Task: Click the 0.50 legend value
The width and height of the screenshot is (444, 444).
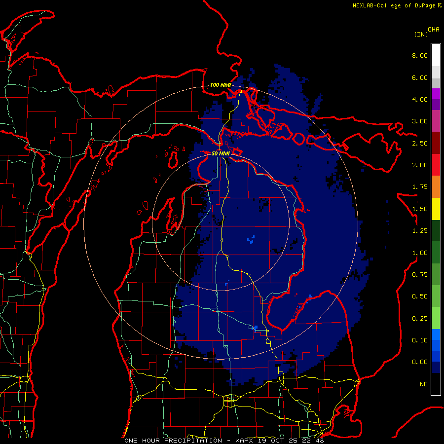Action: [x=420, y=296]
